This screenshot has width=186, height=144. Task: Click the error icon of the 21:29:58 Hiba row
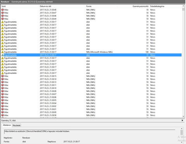click(x=2, y=115)
